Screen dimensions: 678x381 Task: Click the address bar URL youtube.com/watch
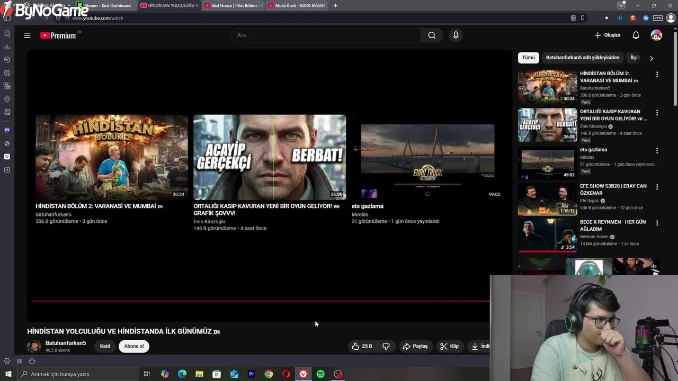tap(97, 18)
